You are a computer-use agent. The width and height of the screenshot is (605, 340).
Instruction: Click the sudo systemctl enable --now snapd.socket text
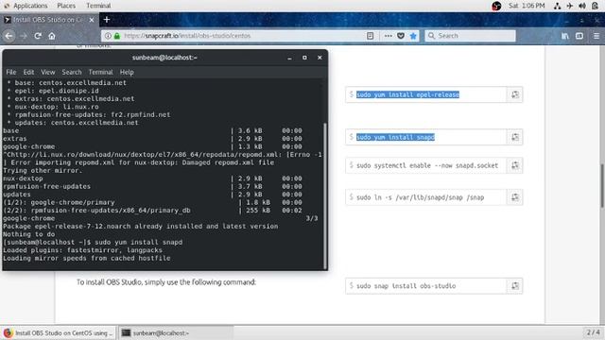pyautogui.click(x=427, y=165)
